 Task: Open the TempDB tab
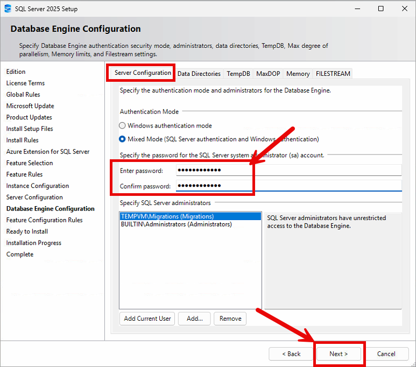point(238,74)
